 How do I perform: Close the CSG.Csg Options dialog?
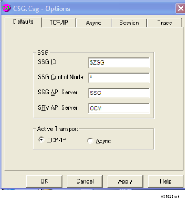[180, 9]
